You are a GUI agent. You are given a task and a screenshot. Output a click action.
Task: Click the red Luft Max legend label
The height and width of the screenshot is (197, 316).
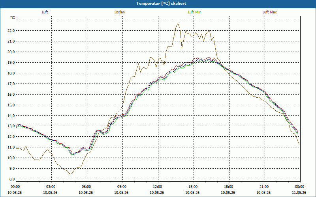[x=269, y=12]
